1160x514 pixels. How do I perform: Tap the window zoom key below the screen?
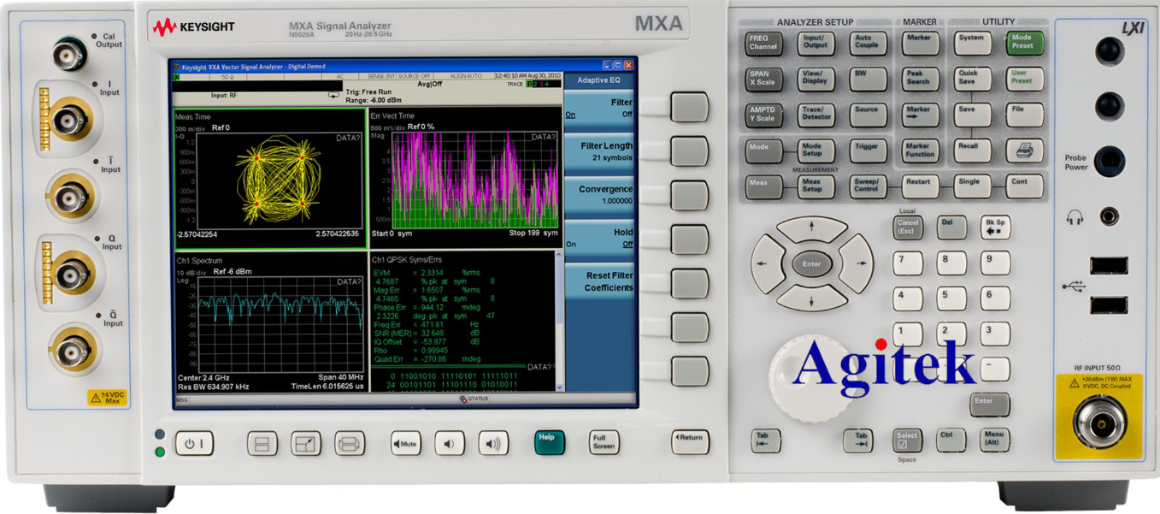[306, 443]
